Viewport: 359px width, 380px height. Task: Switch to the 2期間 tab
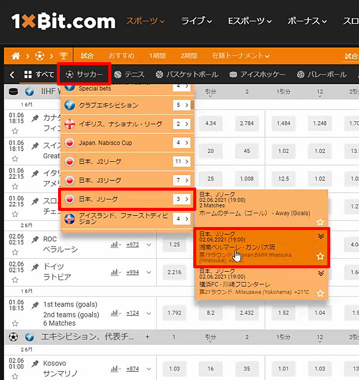[188, 56]
